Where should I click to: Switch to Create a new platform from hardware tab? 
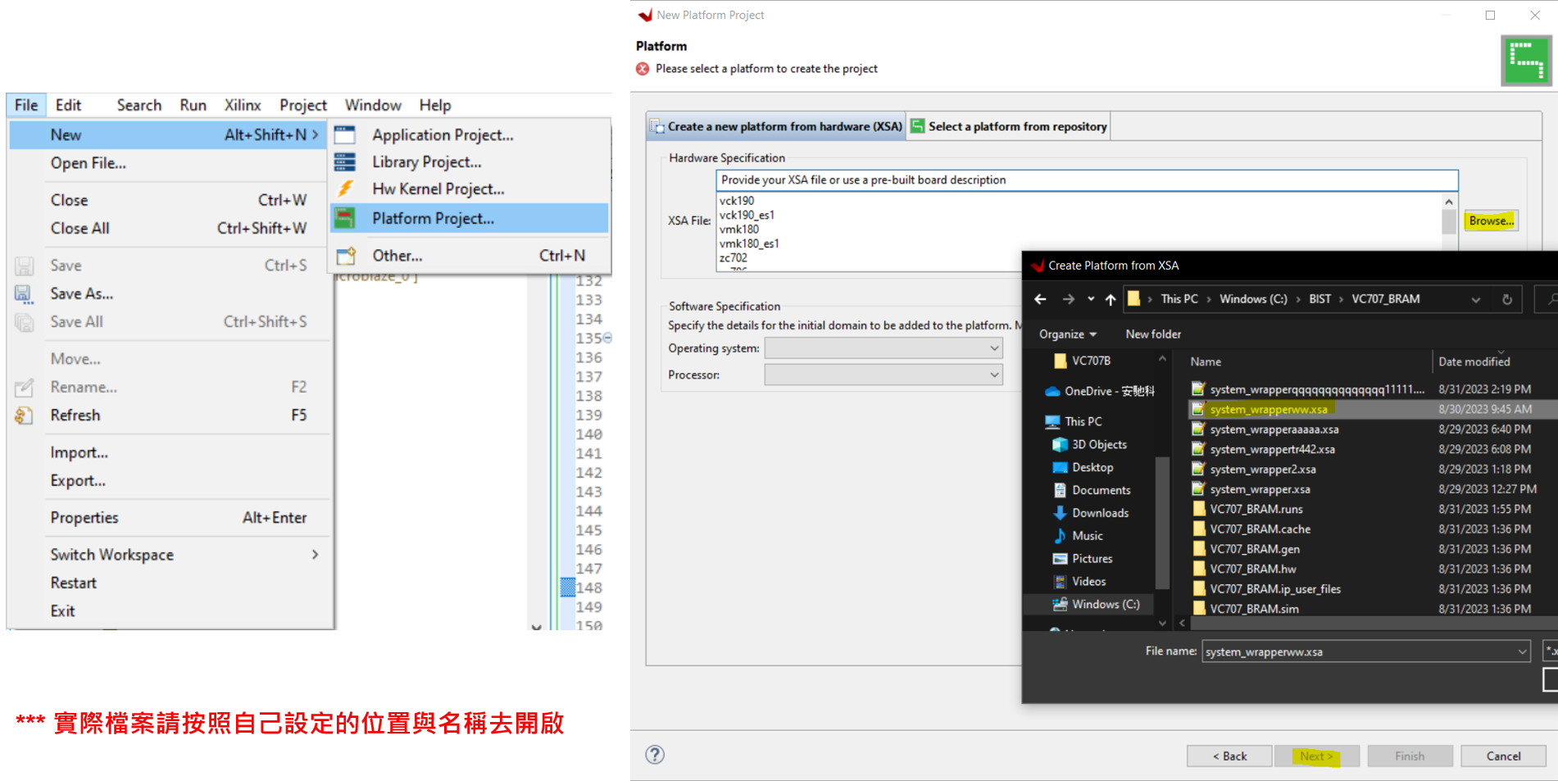coord(776,126)
